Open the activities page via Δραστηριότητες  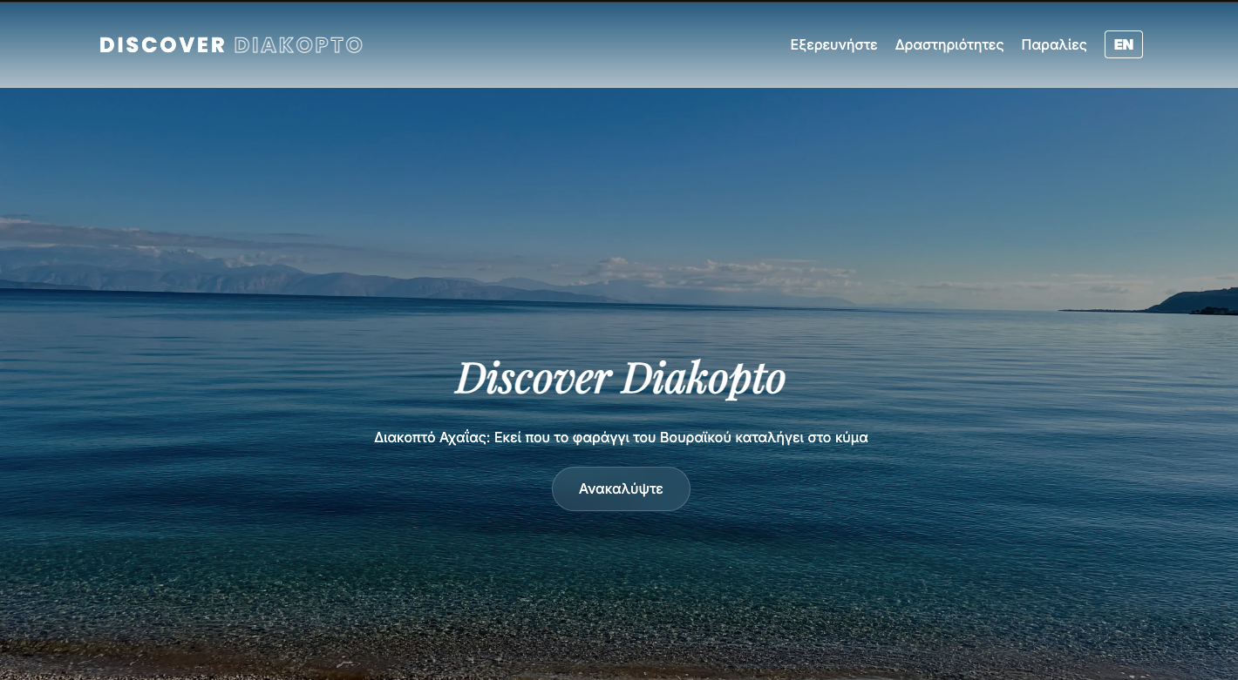pos(949,44)
